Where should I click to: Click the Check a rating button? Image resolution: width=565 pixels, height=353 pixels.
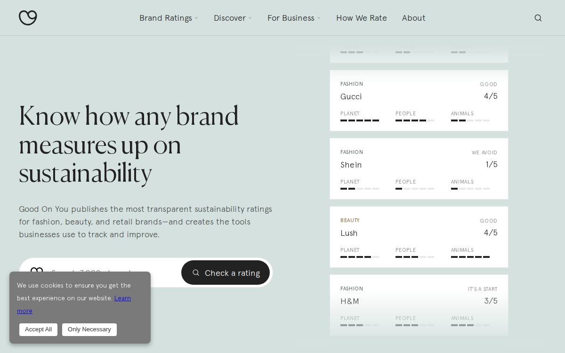tap(226, 273)
